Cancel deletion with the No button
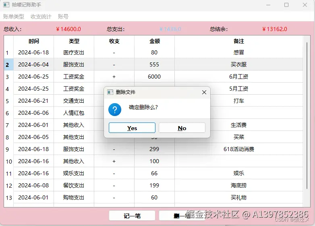Image resolution: width=315 pixels, height=226 pixels. pos(182,128)
